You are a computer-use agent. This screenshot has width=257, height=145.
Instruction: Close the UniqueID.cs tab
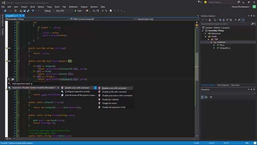click(x=23, y=16)
